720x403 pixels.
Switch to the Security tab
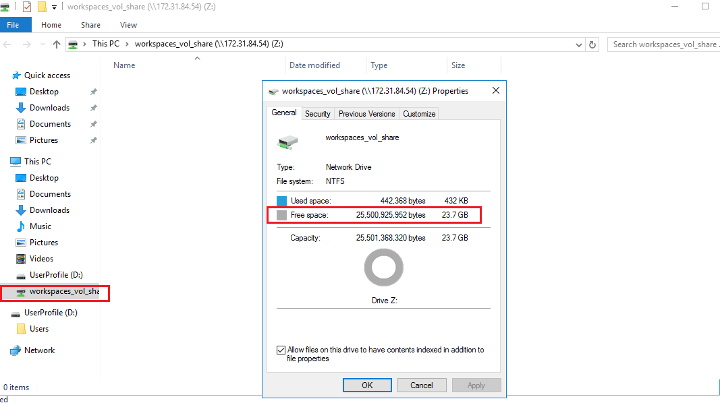[317, 114]
